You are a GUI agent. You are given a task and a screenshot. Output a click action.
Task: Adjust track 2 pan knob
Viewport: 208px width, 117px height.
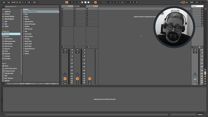tap(77, 75)
